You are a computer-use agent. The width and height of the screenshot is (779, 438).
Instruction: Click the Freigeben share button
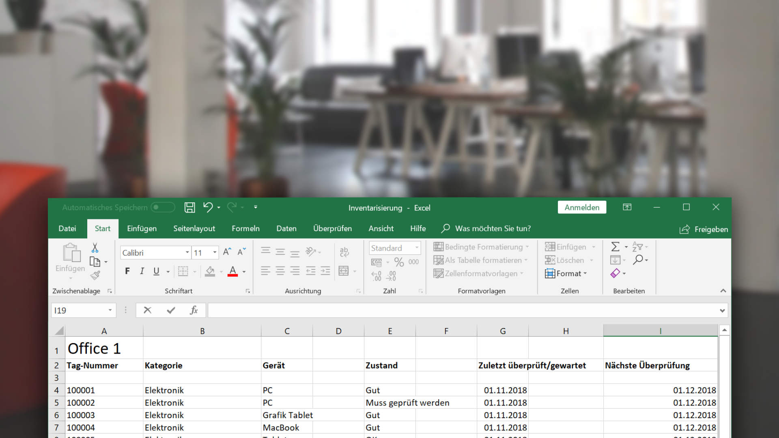click(704, 229)
